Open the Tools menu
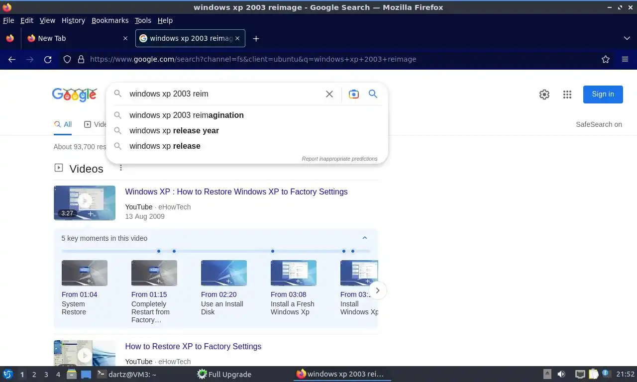Screen dimensions: 637x382 (143, 20)
